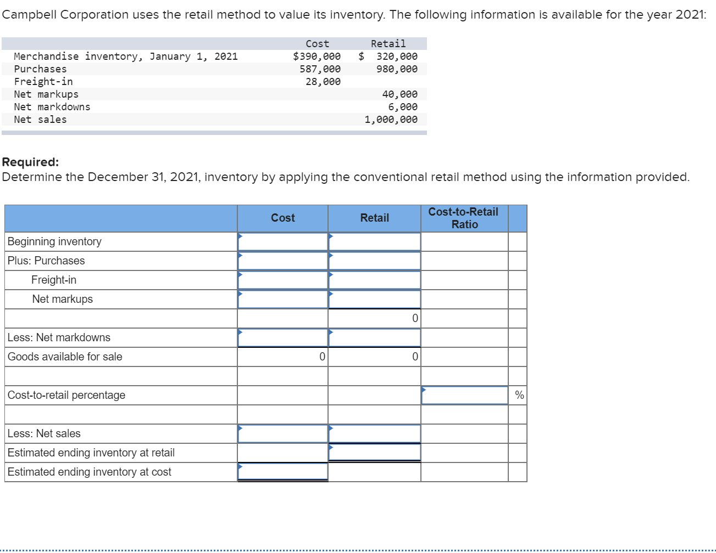Click the Less: Net sales Cost cell
The image size is (716, 553).
283,433
